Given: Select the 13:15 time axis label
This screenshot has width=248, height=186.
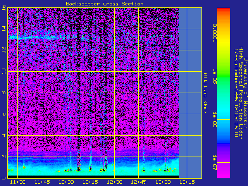Looking at the screenshot, I should click(187, 182).
